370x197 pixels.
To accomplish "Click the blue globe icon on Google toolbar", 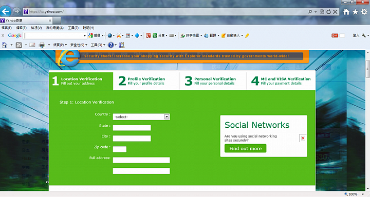I will point(110,35).
